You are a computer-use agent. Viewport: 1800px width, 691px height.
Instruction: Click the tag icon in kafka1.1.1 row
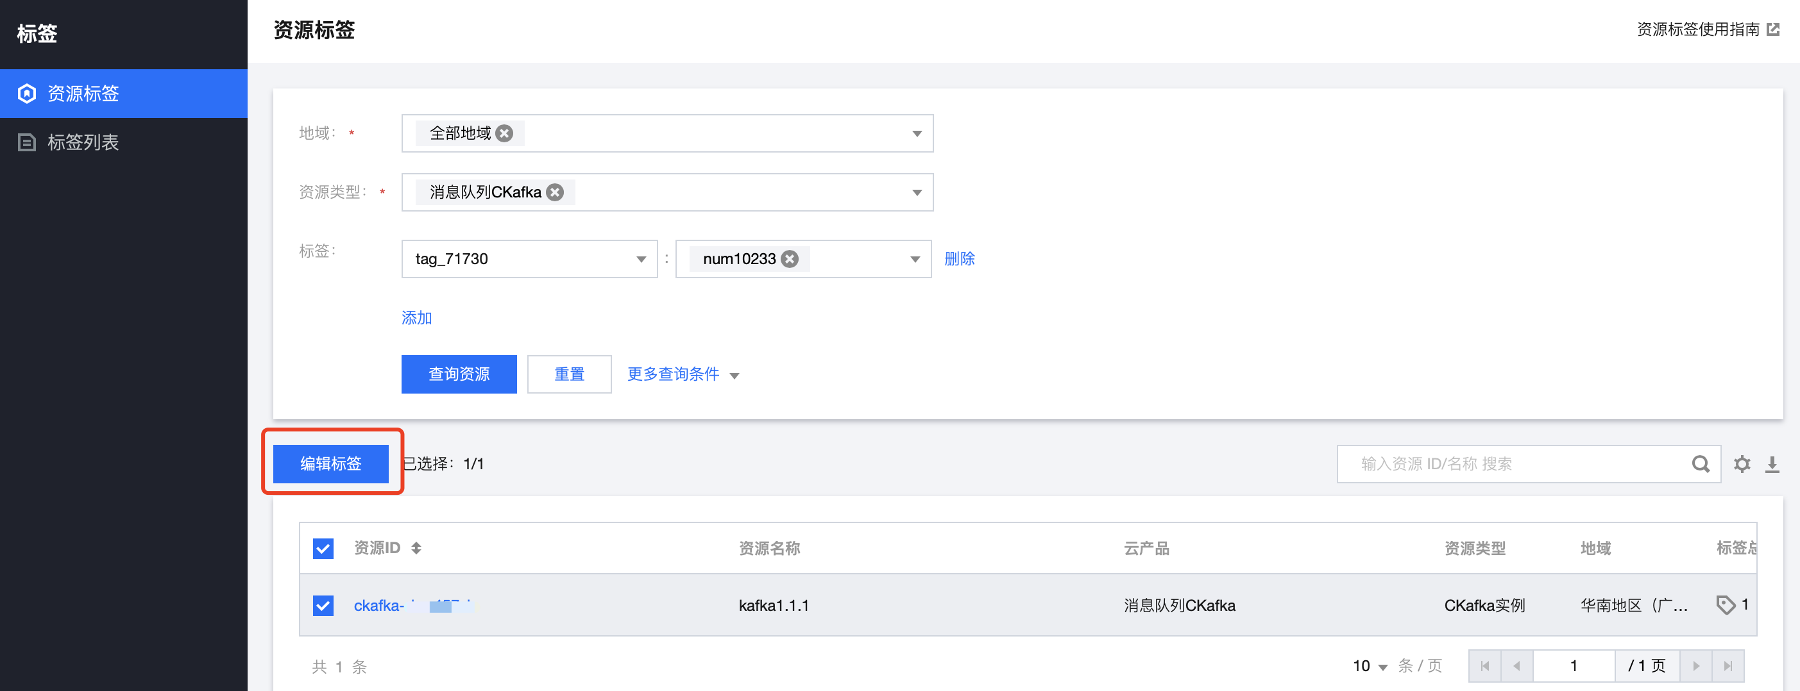1725,604
